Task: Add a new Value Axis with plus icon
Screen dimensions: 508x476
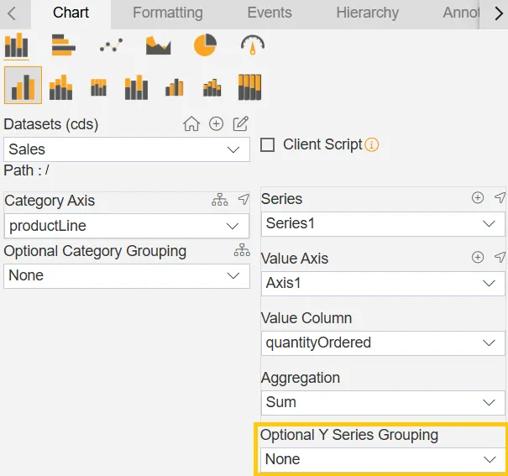Action: coord(478,257)
